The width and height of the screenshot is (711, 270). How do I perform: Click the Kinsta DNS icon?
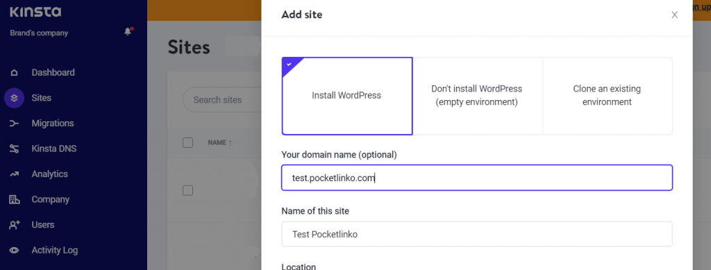(x=14, y=149)
